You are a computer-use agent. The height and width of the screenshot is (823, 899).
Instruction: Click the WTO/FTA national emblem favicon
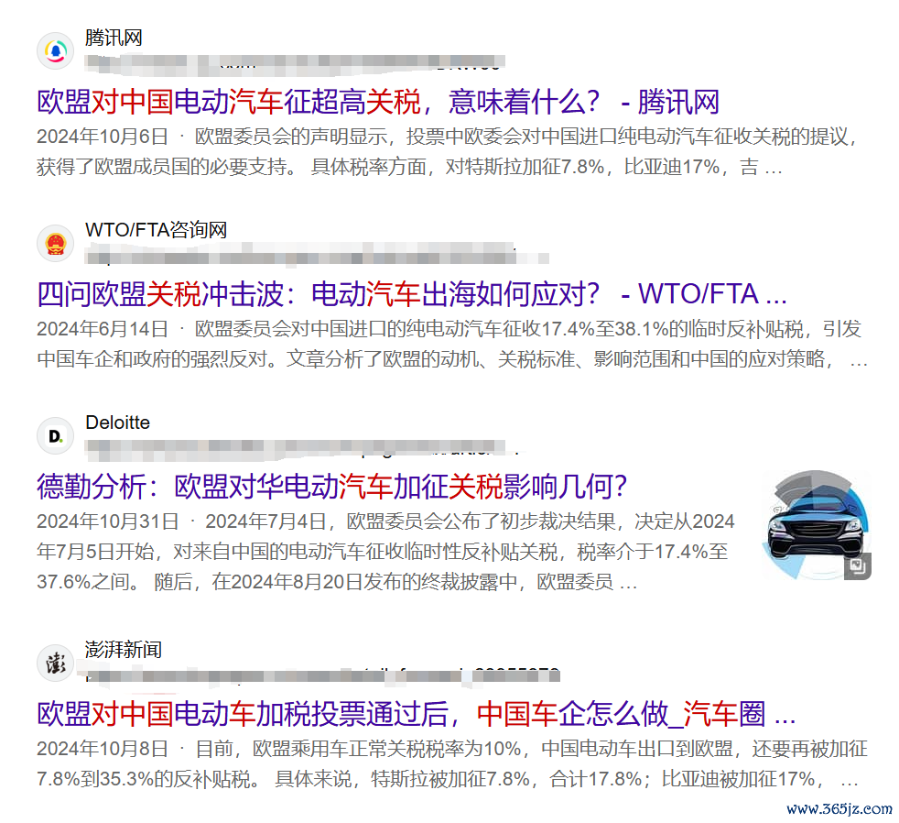coord(56,244)
